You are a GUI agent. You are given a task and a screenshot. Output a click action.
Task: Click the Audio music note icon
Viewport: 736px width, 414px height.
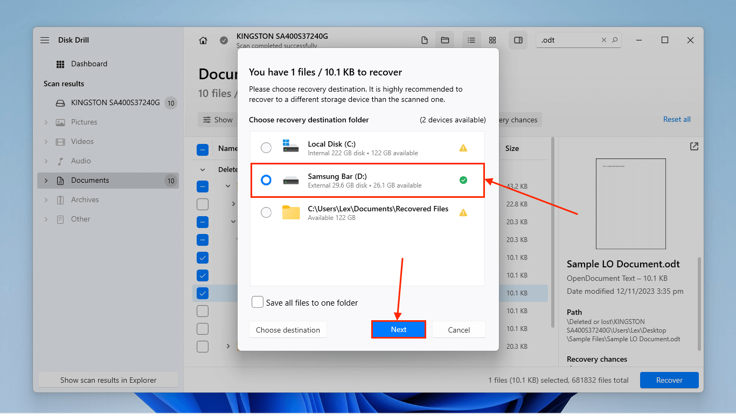point(61,161)
